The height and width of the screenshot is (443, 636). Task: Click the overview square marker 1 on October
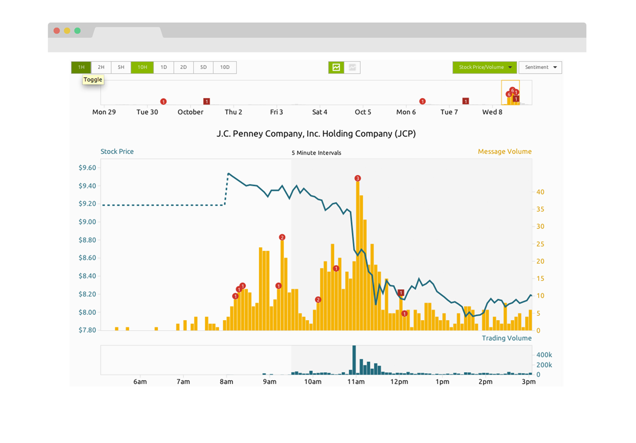click(207, 101)
